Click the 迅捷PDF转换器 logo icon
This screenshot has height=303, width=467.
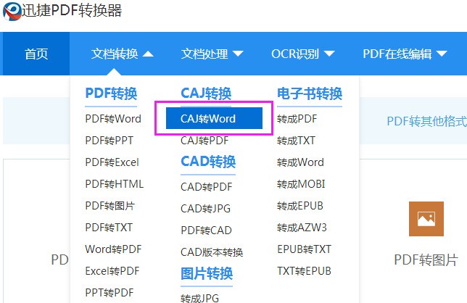coord(12,11)
